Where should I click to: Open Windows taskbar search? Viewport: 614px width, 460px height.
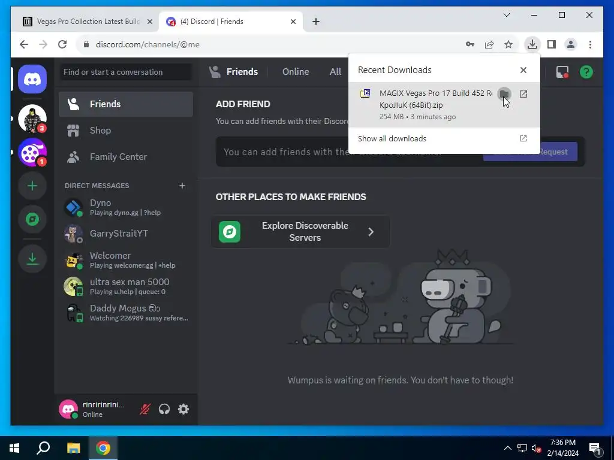click(x=43, y=448)
